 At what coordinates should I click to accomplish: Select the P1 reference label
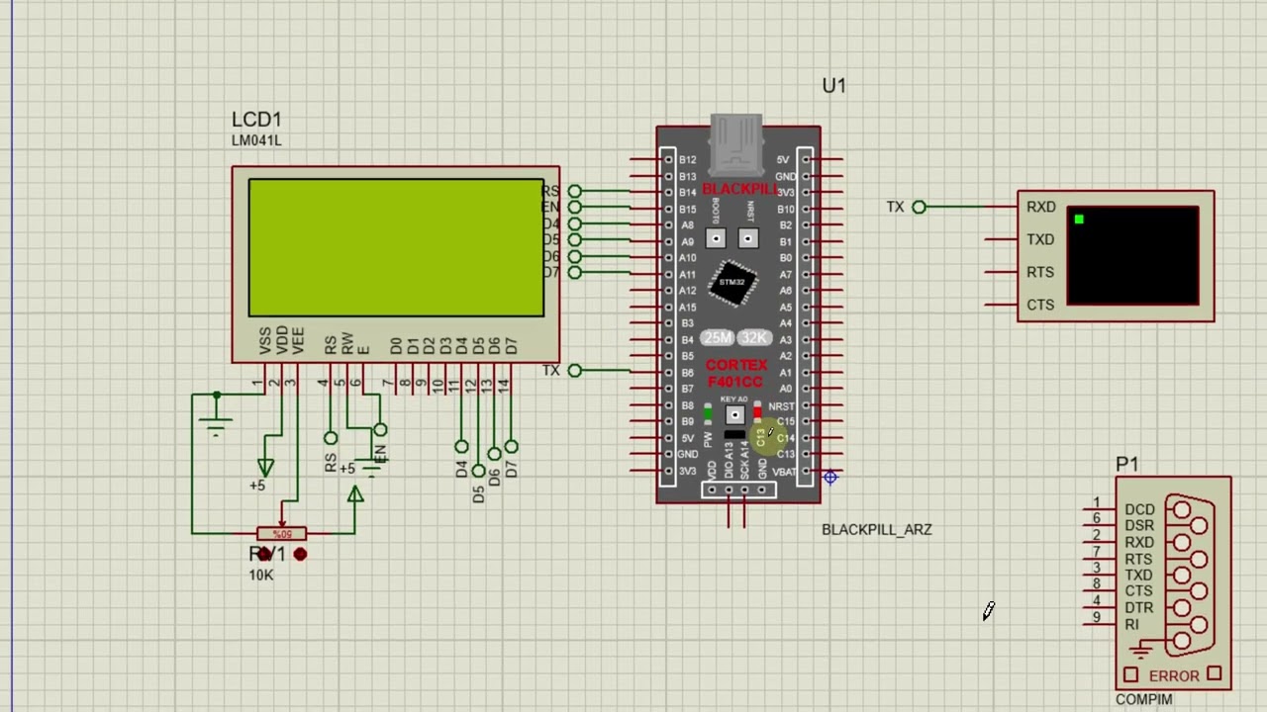(1126, 464)
